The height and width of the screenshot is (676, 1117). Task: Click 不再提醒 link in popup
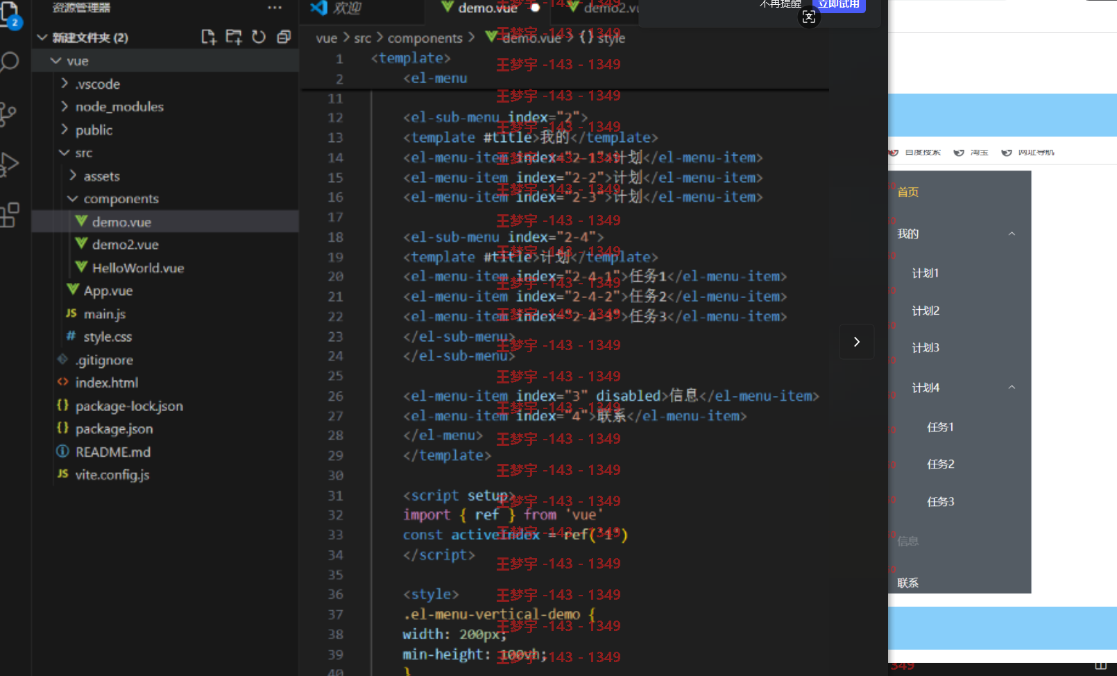(780, 4)
